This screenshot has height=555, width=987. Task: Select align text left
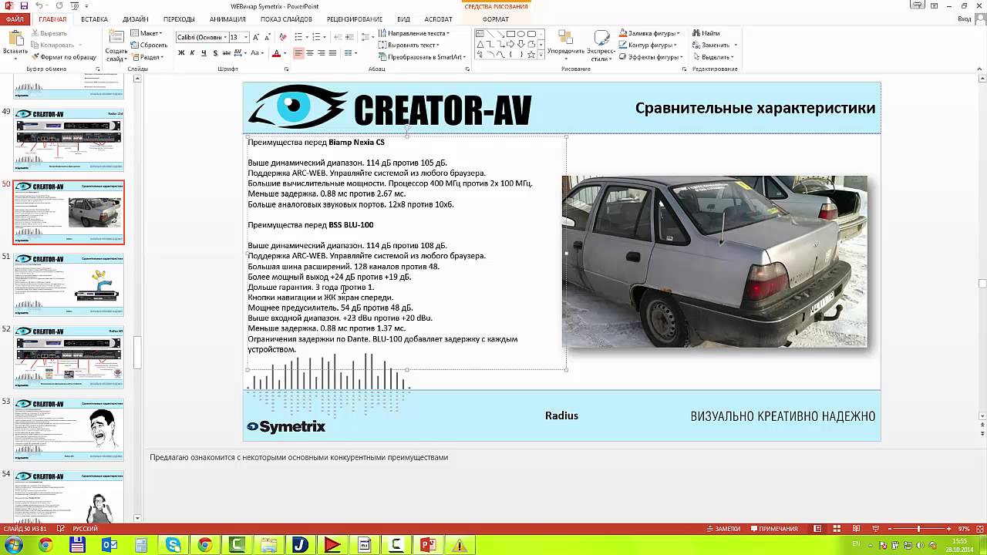coord(298,53)
